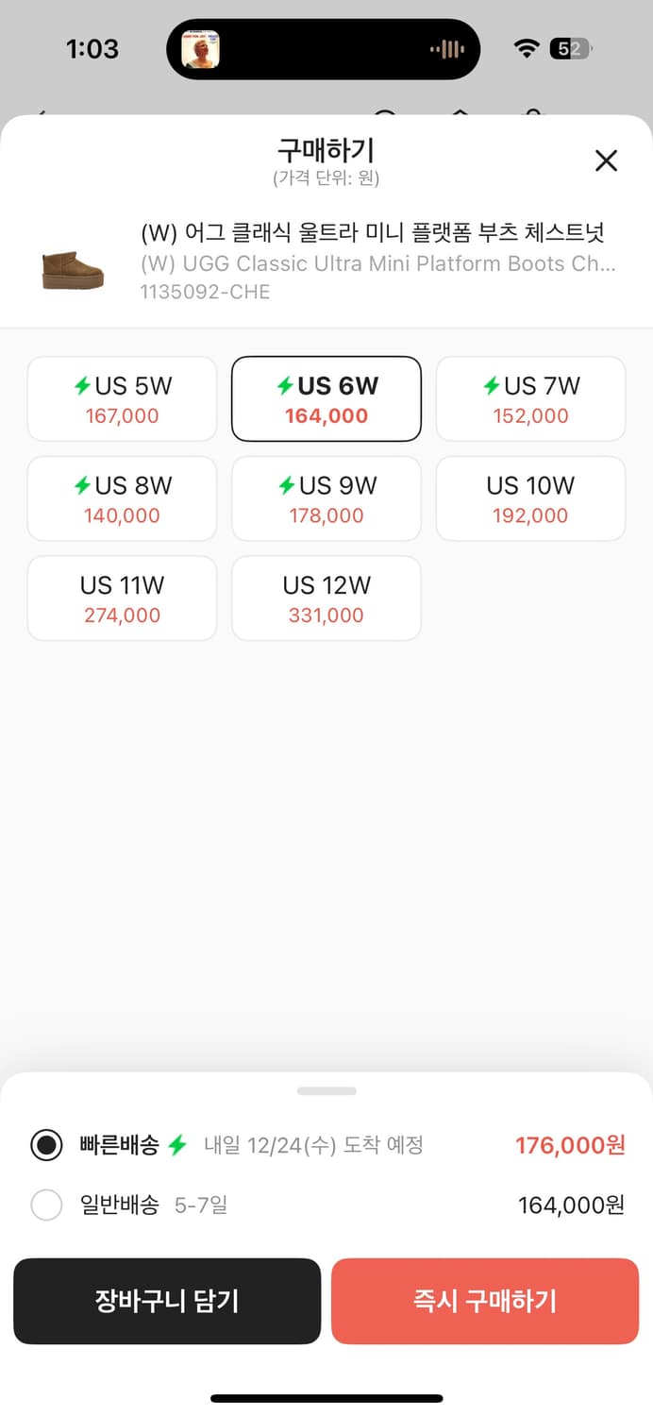This screenshot has width=653, height=1416.
Task: Choose size US 10W
Action: tap(530, 499)
